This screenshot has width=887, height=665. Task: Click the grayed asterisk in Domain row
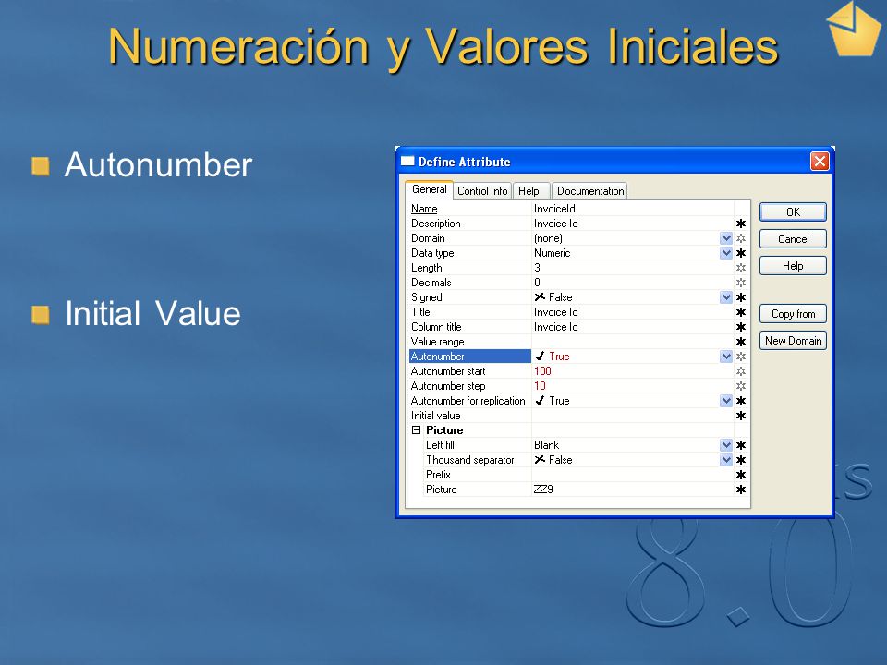[740, 238]
